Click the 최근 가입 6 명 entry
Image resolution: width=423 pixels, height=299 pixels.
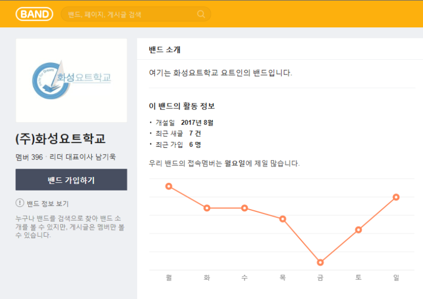point(178,145)
